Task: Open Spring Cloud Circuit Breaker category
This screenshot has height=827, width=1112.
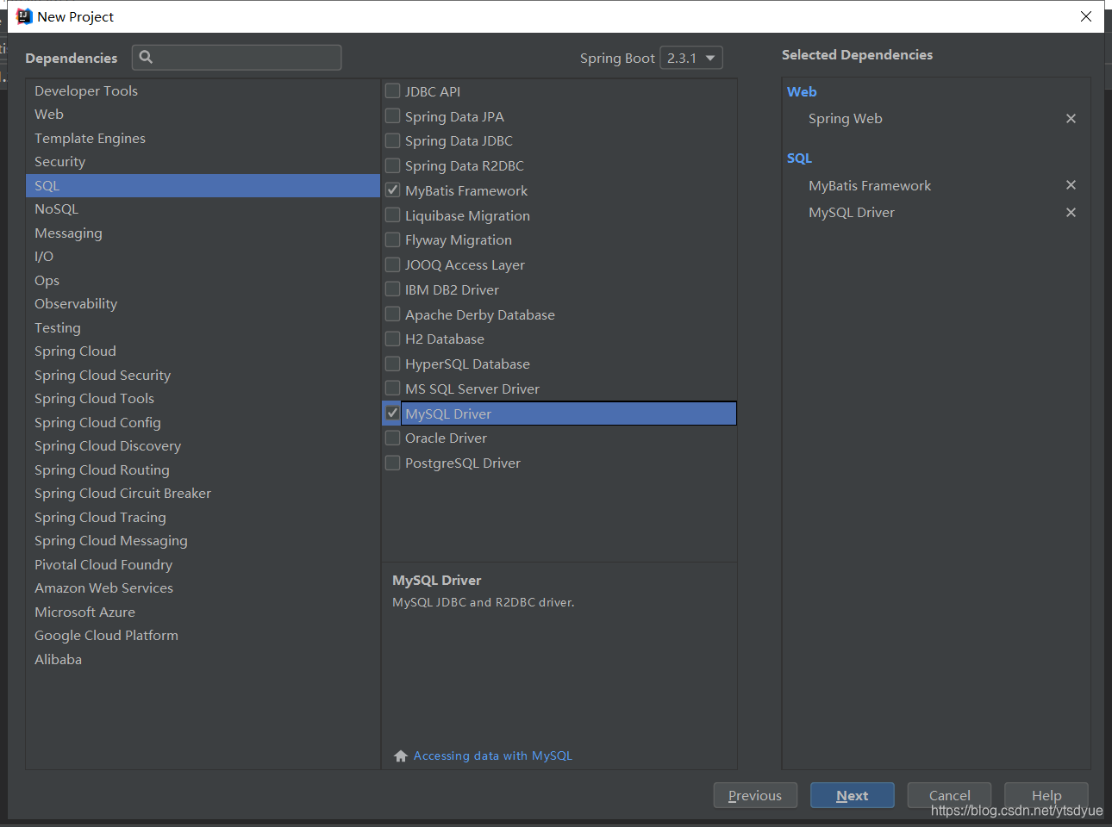Action: (203, 494)
